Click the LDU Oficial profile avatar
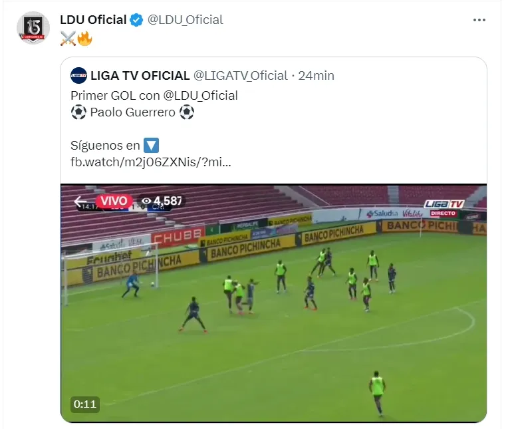514x429 pixels. (33, 28)
